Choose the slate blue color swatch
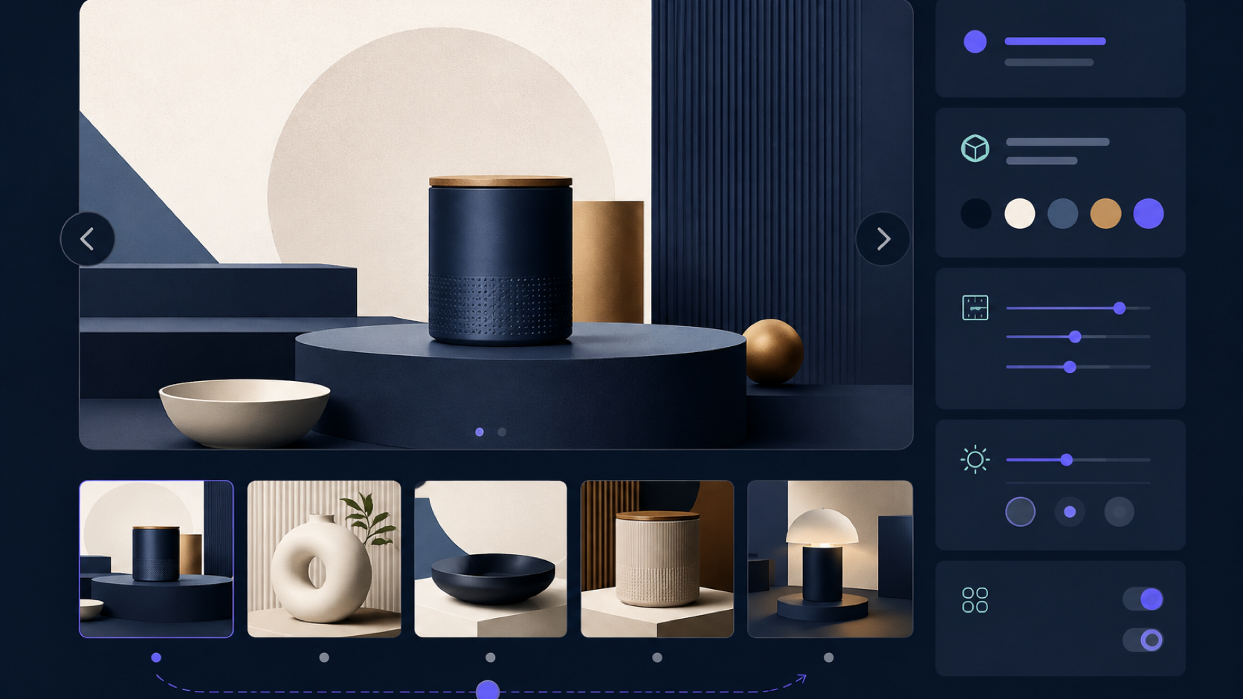This screenshot has width=1243, height=699. click(x=1062, y=214)
